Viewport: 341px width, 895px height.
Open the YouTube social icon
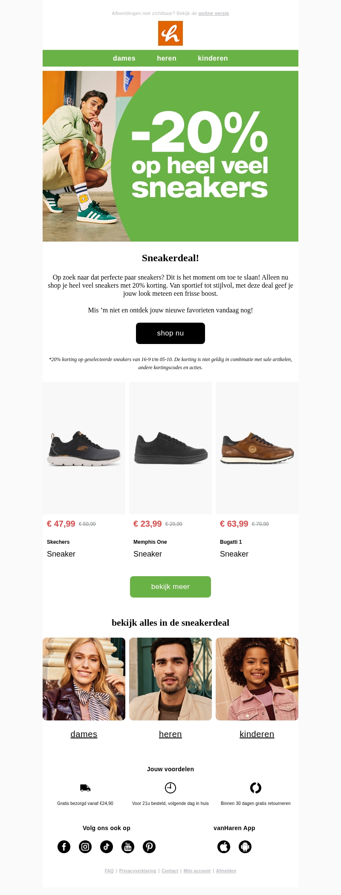(128, 846)
